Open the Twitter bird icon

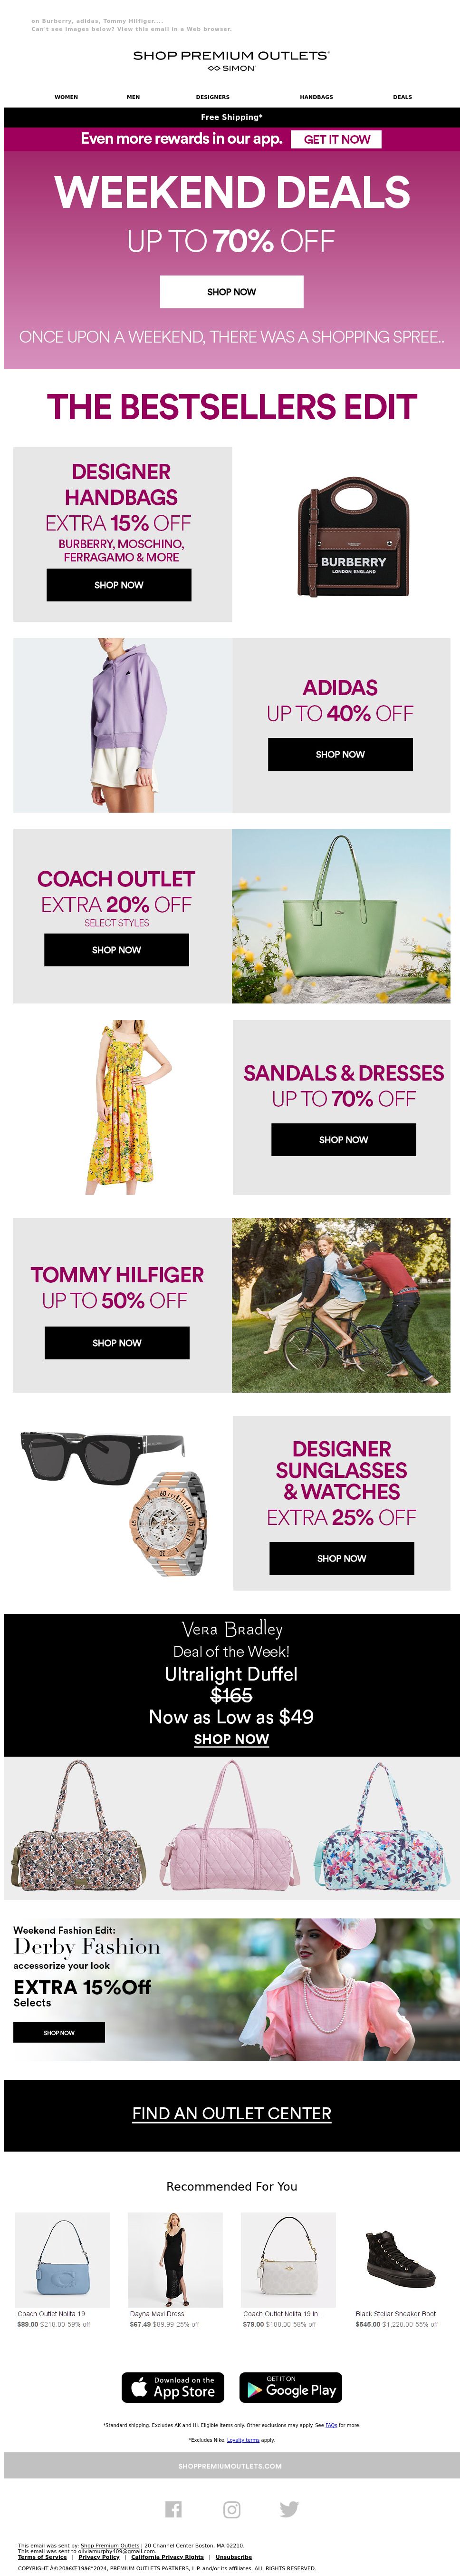pyautogui.click(x=289, y=2508)
